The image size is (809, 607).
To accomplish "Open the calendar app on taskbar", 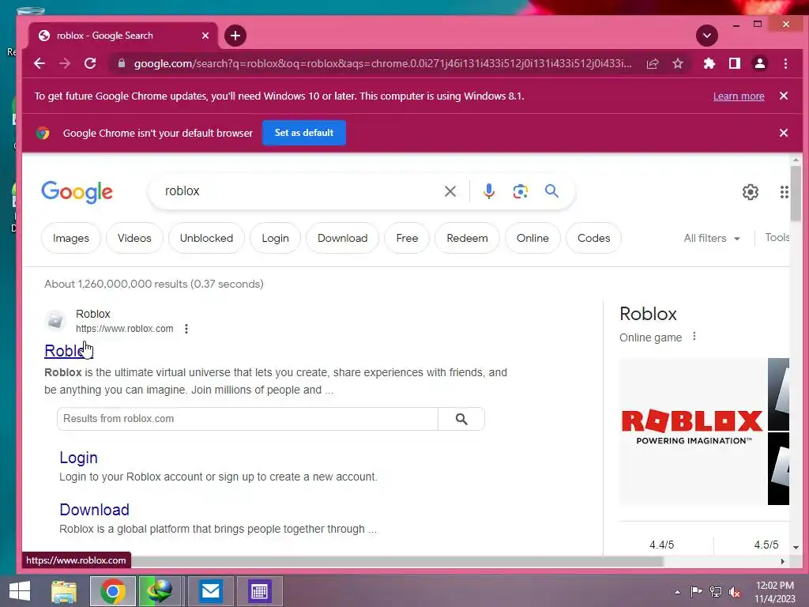I will pyautogui.click(x=259, y=591).
